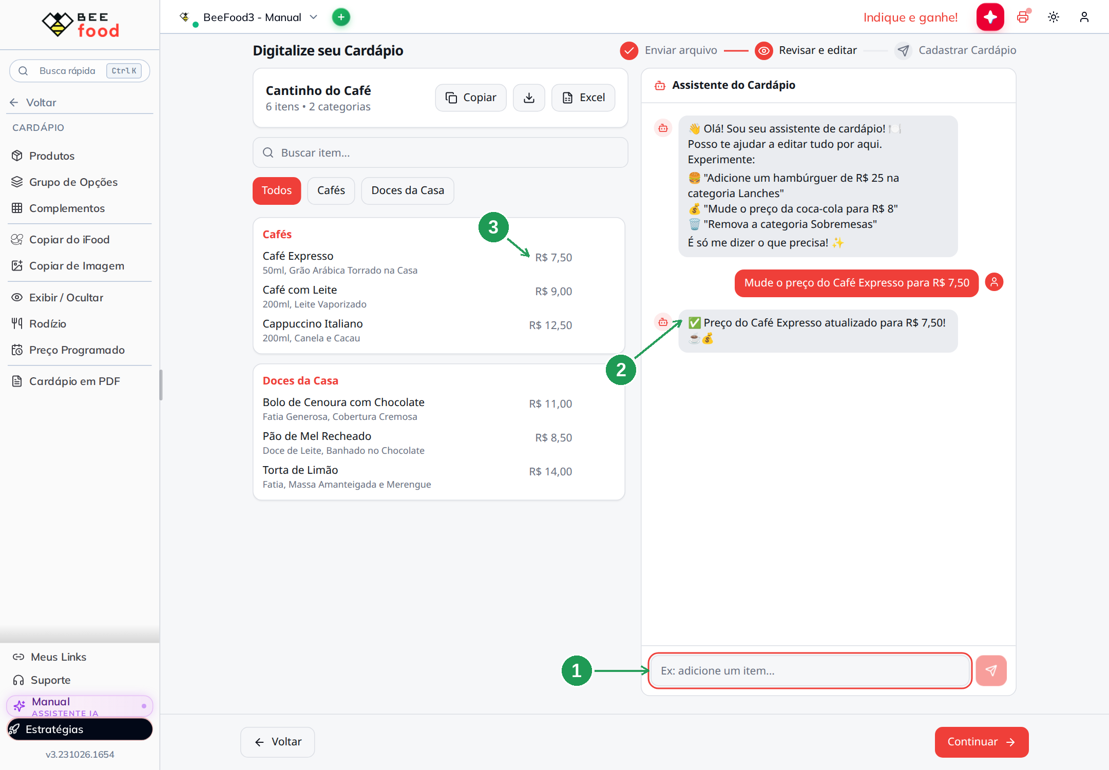The height and width of the screenshot is (770, 1109).
Task: Open Grupo de Opções in sidebar
Action: point(80,182)
